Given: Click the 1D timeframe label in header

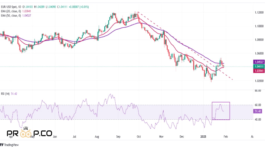Looking at the screenshot, I should (x=19, y=7).
